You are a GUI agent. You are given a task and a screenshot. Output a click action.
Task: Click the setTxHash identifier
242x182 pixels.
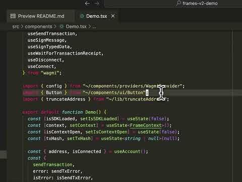79,139
